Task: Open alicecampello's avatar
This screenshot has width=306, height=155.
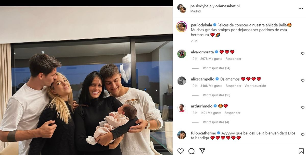Action: point(182,81)
